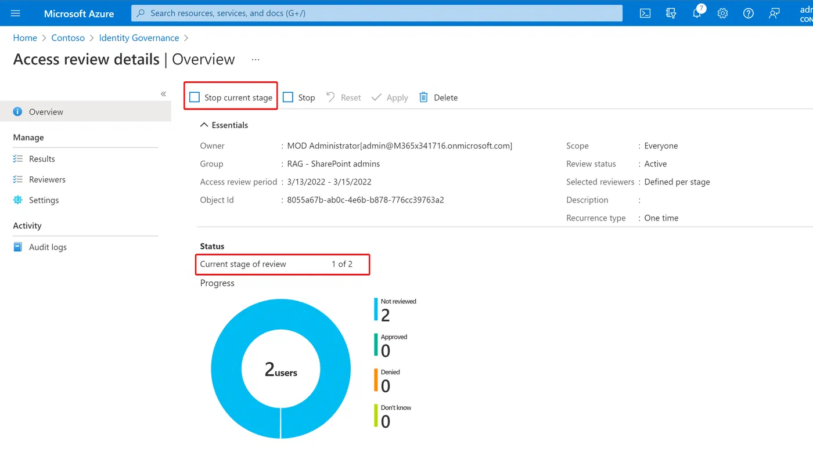Click the Results list icon

17,158
